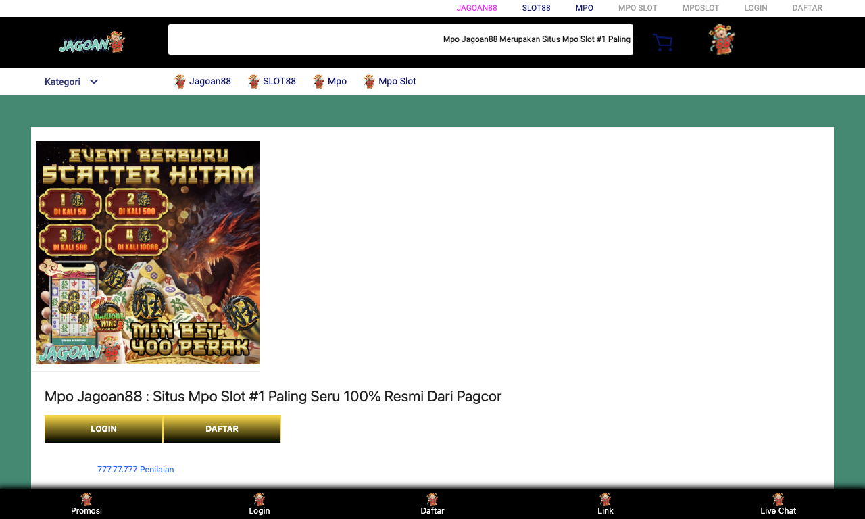Select the SLOT88 category tab

pos(272,81)
